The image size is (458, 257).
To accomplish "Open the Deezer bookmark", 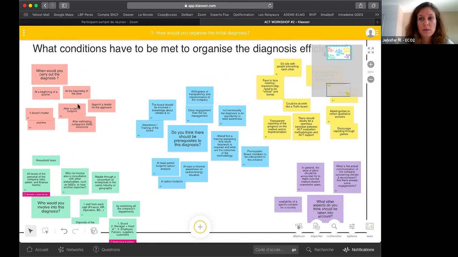I will [x=128, y=15].
